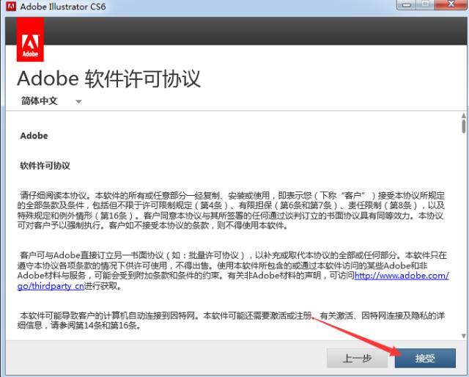Click the red Adobe logo in header
469x377 pixels.
(29, 40)
